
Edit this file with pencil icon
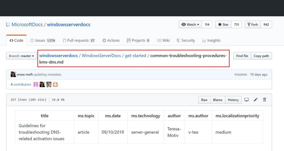(x=256, y=100)
